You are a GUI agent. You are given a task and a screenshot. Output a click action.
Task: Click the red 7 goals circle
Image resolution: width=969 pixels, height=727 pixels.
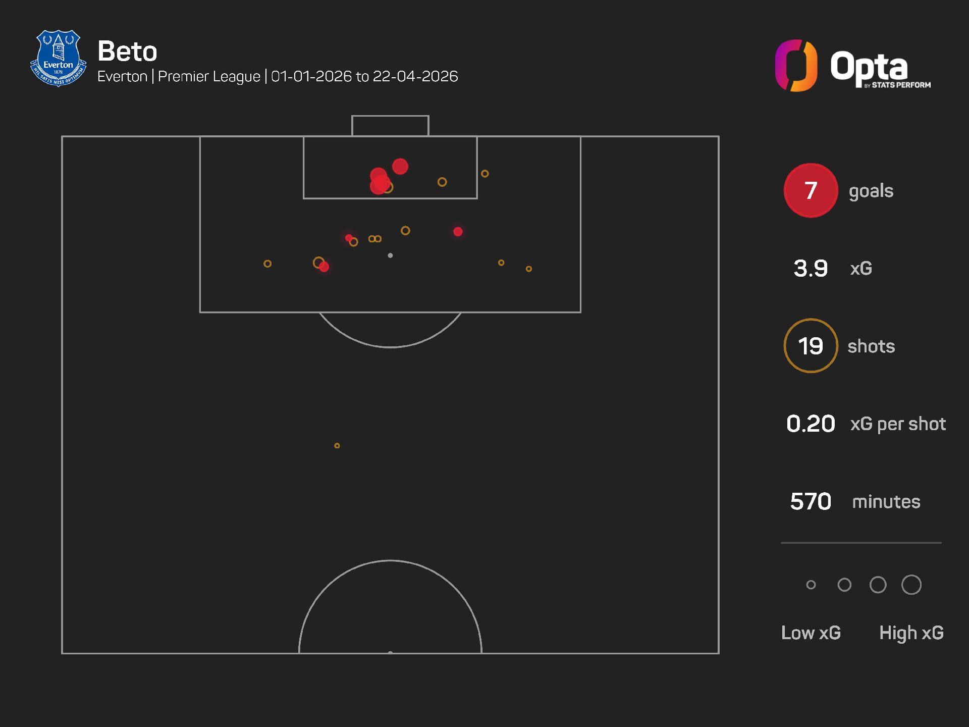(811, 190)
